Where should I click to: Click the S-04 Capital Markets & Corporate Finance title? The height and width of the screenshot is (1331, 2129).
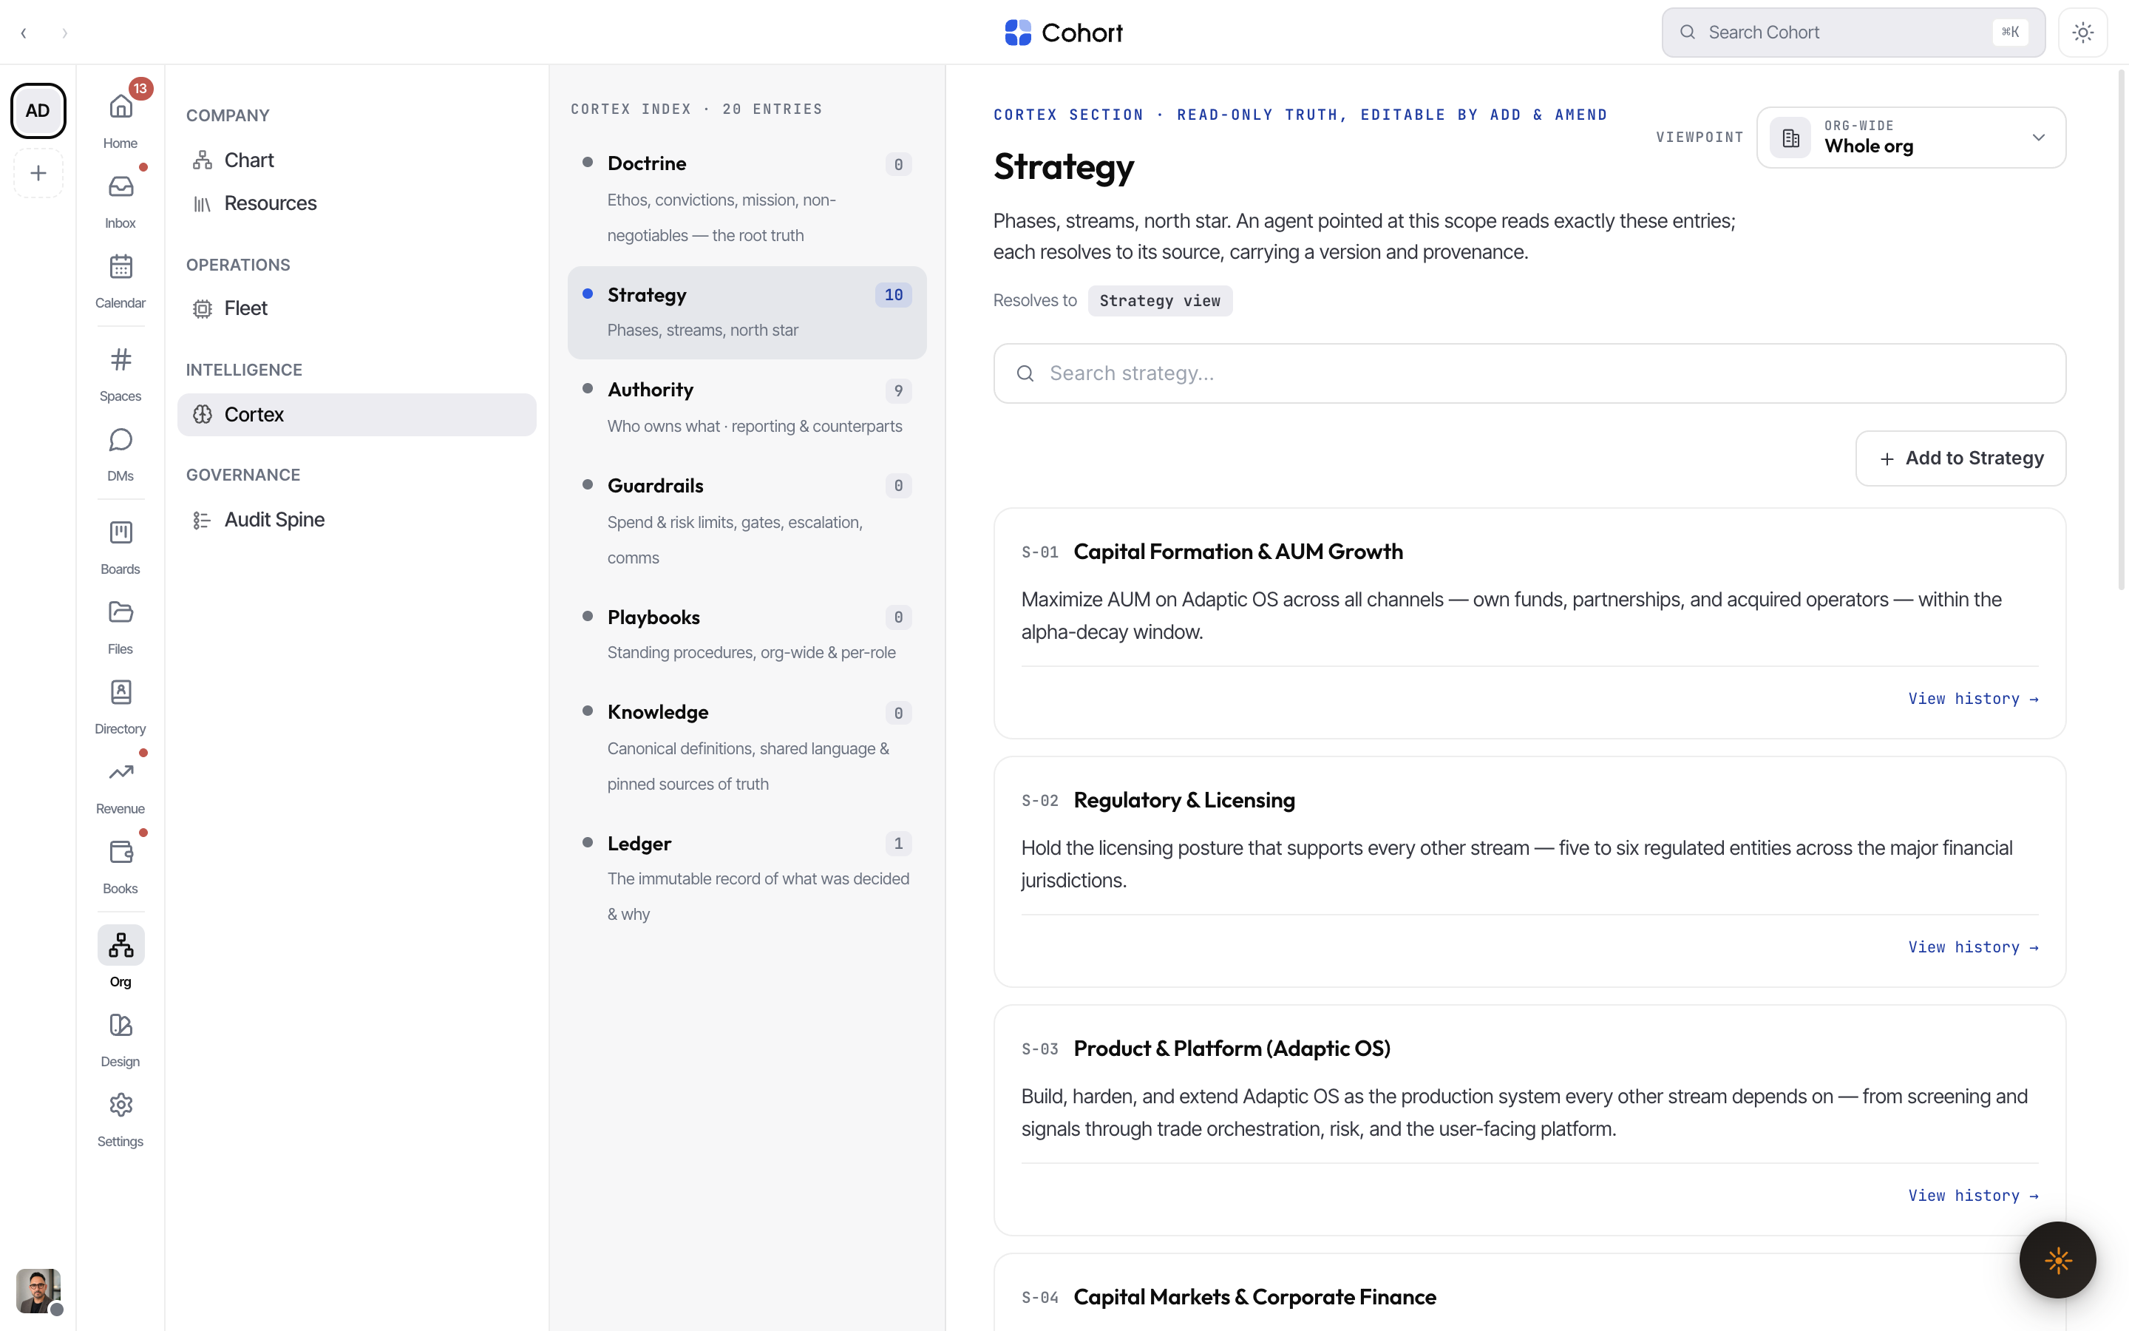point(1254,1297)
